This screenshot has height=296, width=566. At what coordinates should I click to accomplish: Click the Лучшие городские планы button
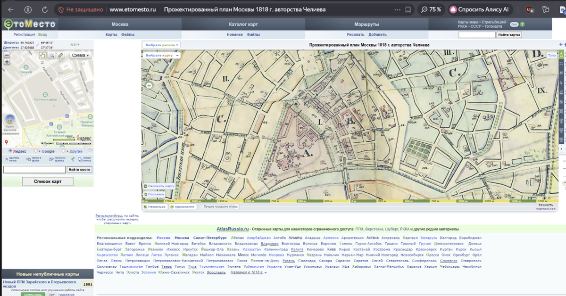221,206
